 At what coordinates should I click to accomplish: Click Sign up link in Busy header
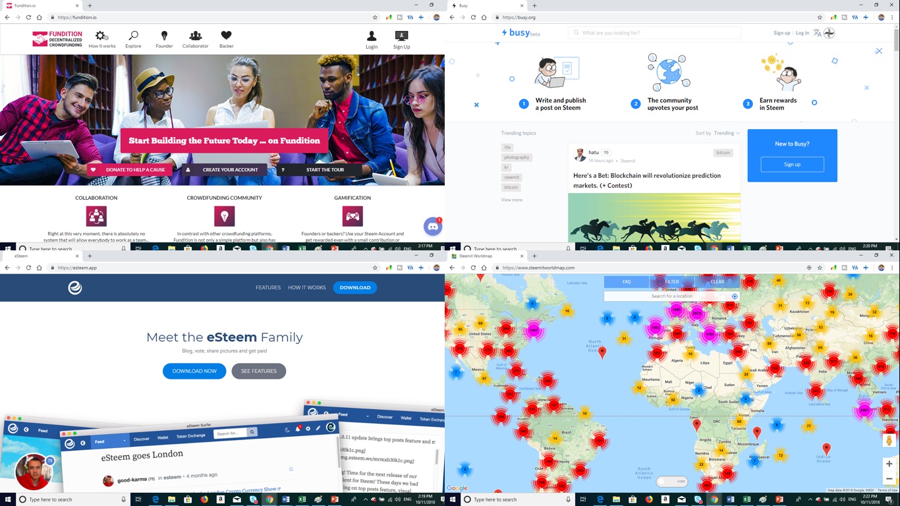[x=782, y=33]
